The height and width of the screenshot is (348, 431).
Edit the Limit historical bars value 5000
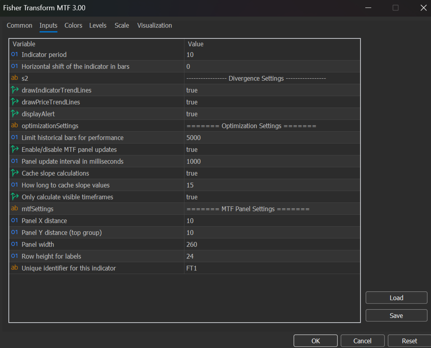pyautogui.click(x=272, y=138)
